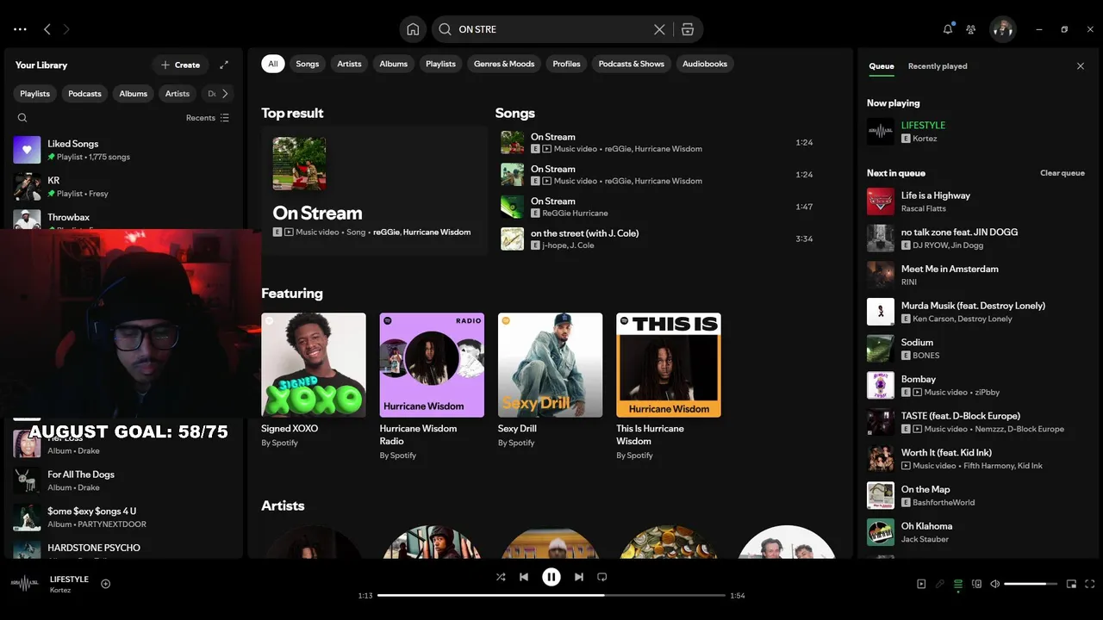Open the Songs section heading
This screenshot has height=620, width=1103.
coord(515,113)
